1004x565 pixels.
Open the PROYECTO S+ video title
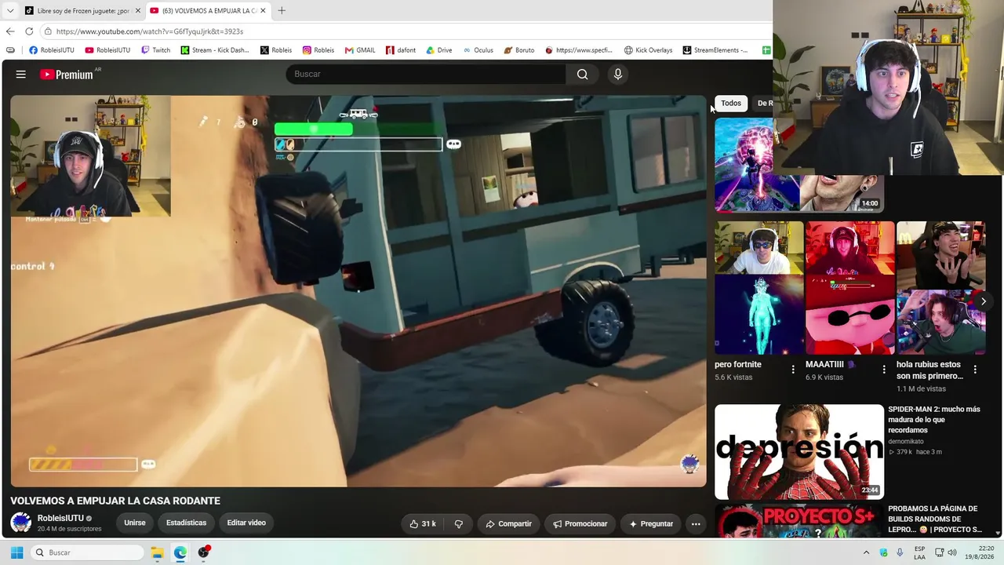pos(935,519)
